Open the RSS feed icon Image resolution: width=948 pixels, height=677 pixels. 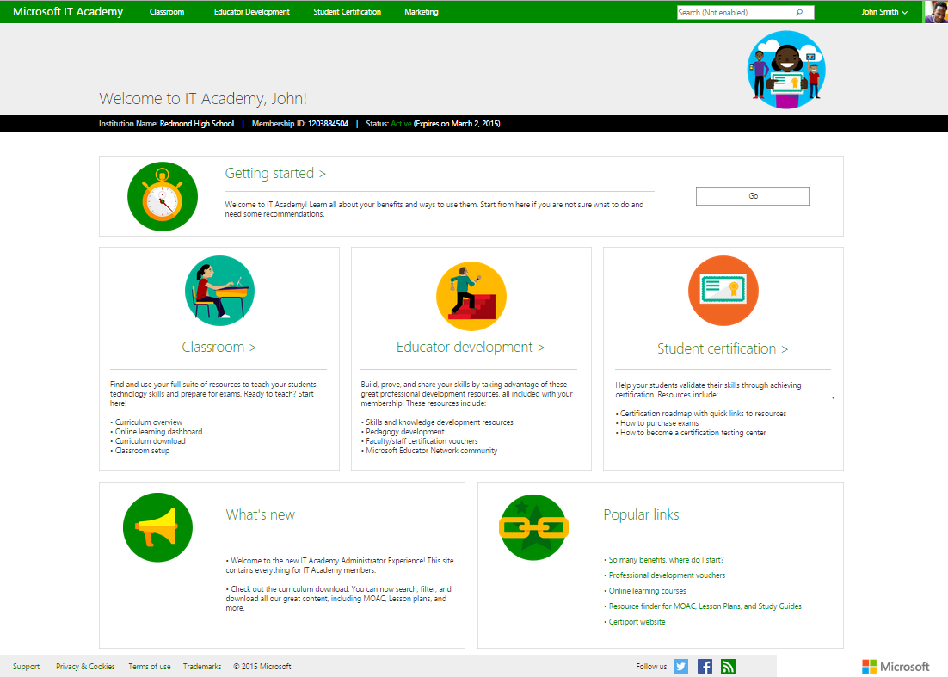(x=728, y=666)
